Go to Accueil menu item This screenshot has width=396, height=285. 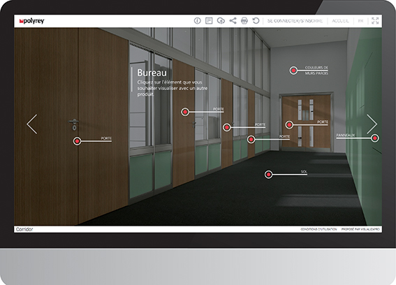pos(340,21)
